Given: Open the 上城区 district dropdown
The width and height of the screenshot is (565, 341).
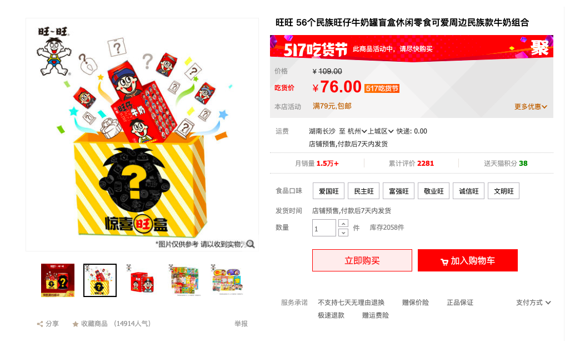Looking at the screenshot, I should (x=381, y=131).
